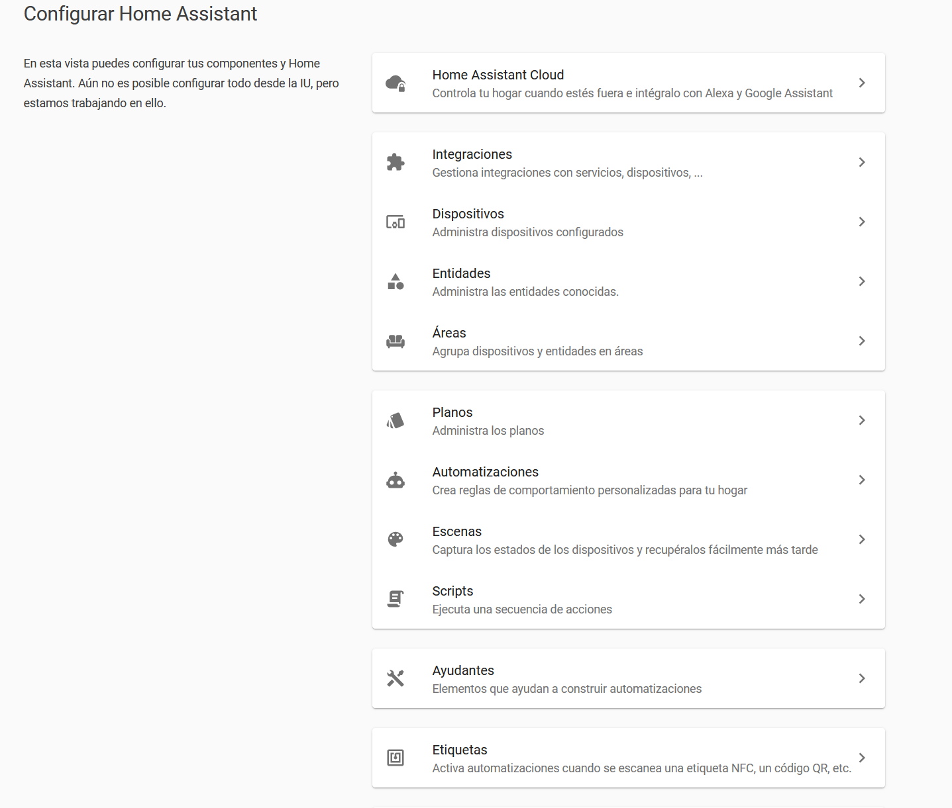952x808 pixels.
Task: Open Entidades via its right chevron
Action: tap(862, 281)
